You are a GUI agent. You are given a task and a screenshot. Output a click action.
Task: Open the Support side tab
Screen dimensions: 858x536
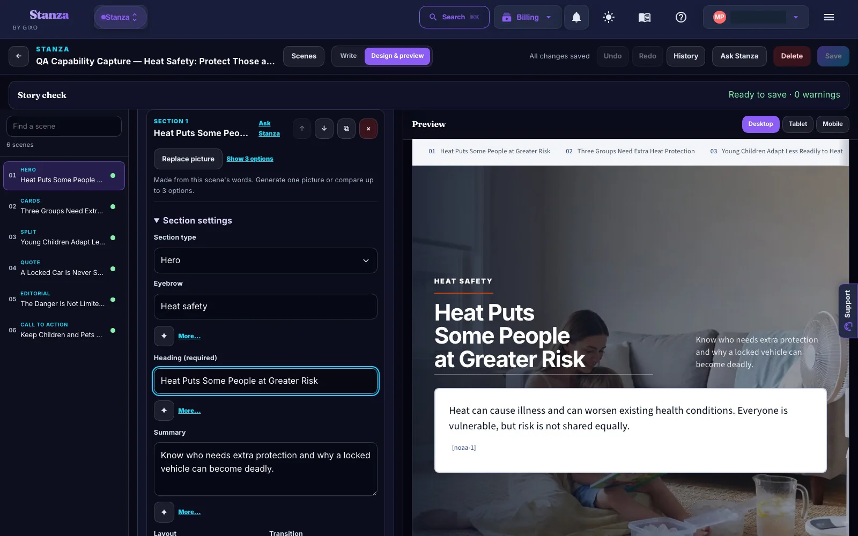point(848,311)
